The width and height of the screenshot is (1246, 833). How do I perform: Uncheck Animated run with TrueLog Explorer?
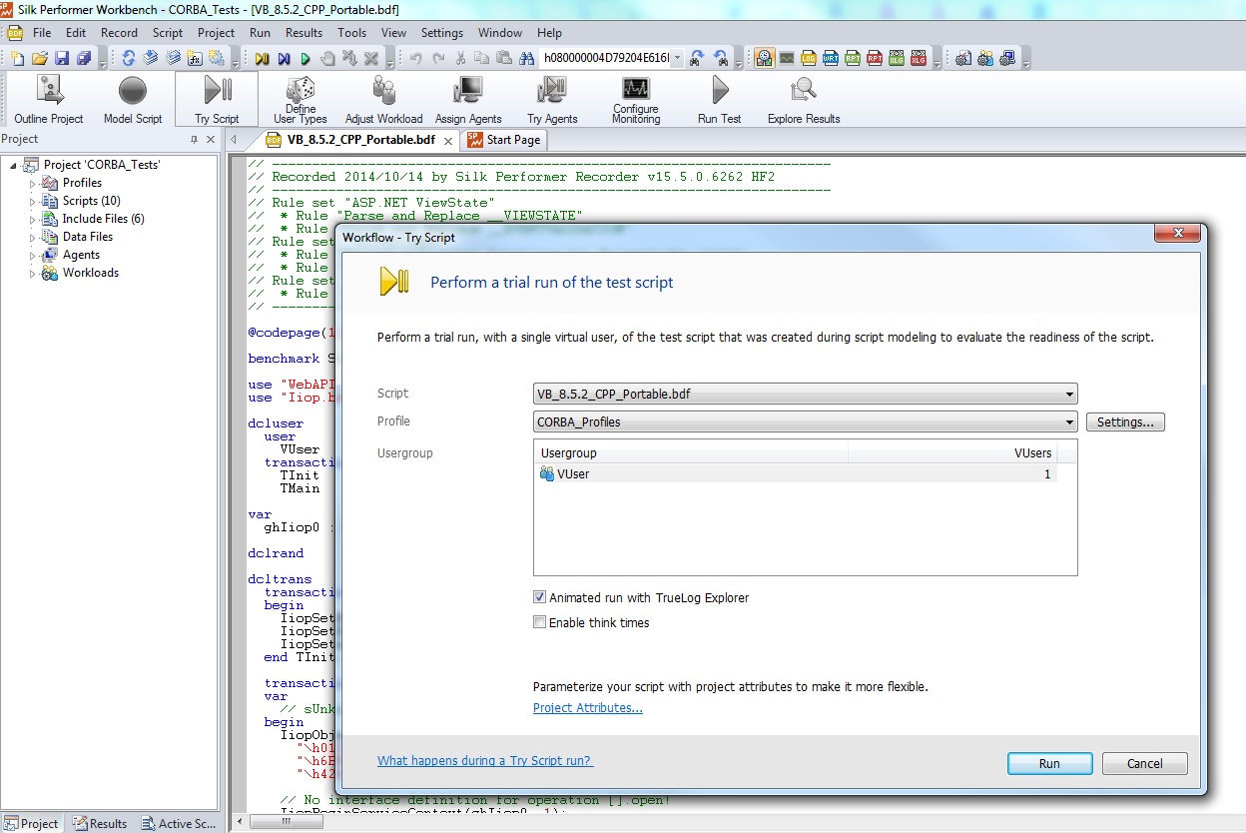[x=540, y=598]
